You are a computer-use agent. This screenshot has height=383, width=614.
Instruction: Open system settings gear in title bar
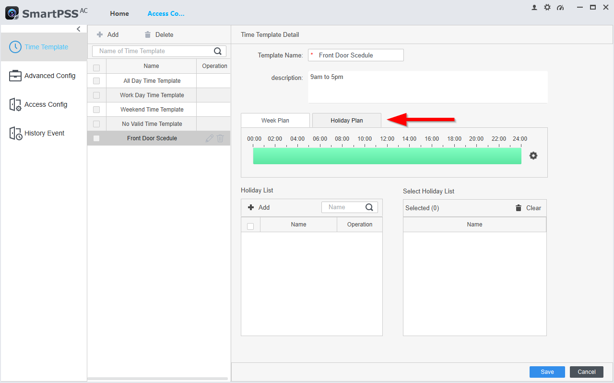547,8
